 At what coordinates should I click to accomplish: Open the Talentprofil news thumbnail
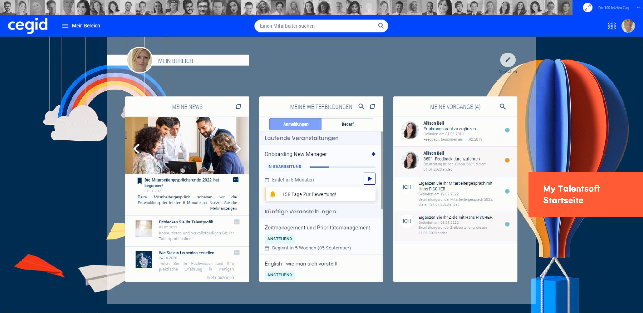(144, 228)
